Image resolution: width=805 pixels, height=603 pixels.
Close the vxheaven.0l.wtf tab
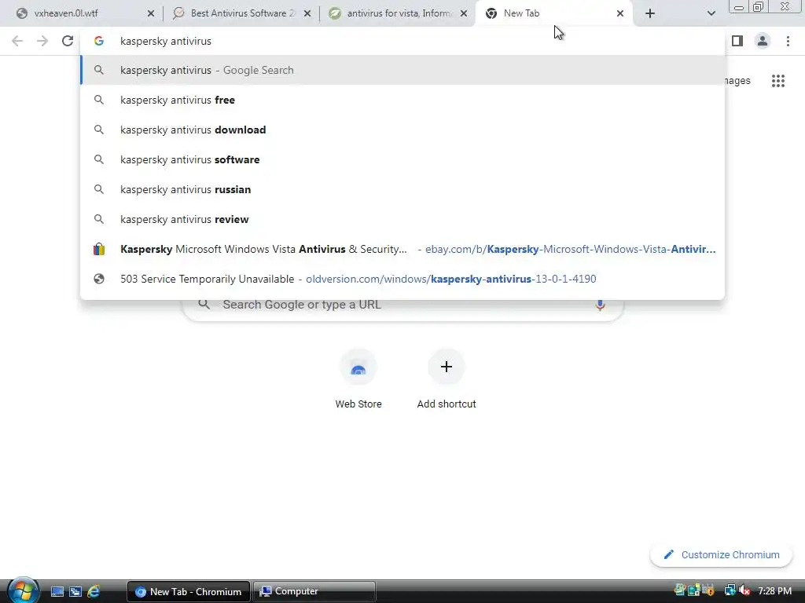150,13
